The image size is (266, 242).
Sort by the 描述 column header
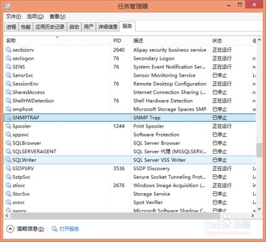tap(171, 40)
